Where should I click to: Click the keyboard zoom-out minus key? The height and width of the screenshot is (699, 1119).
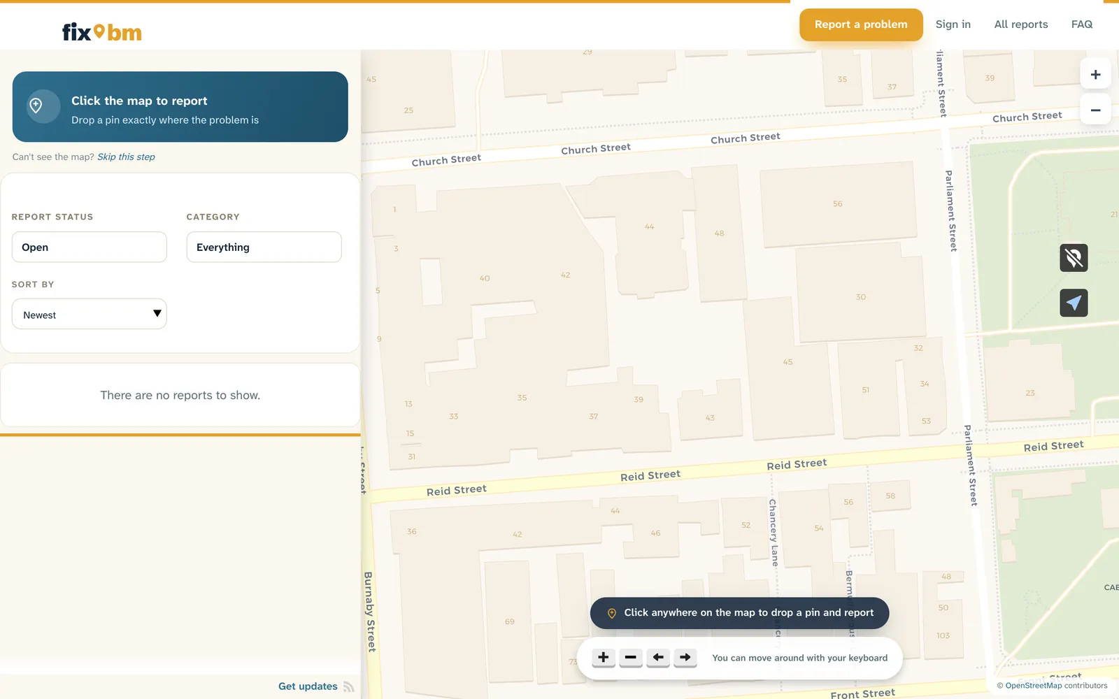pyautogui.click(x=631, y=657)
